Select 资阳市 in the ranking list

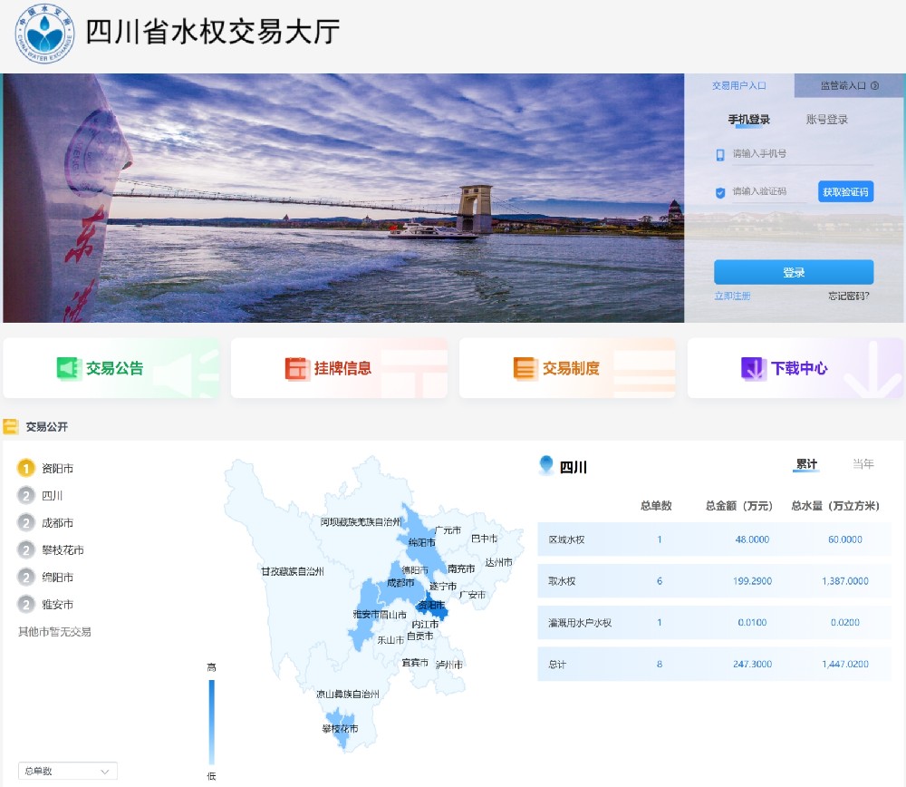[57, 469]
